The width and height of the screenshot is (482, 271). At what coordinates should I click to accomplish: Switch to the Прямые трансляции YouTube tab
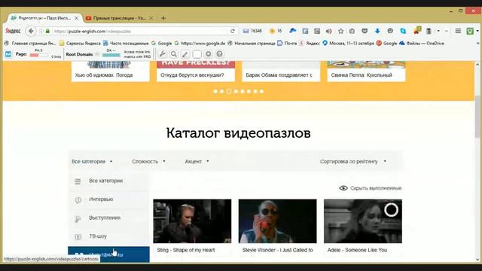click(x=119, y=18)
